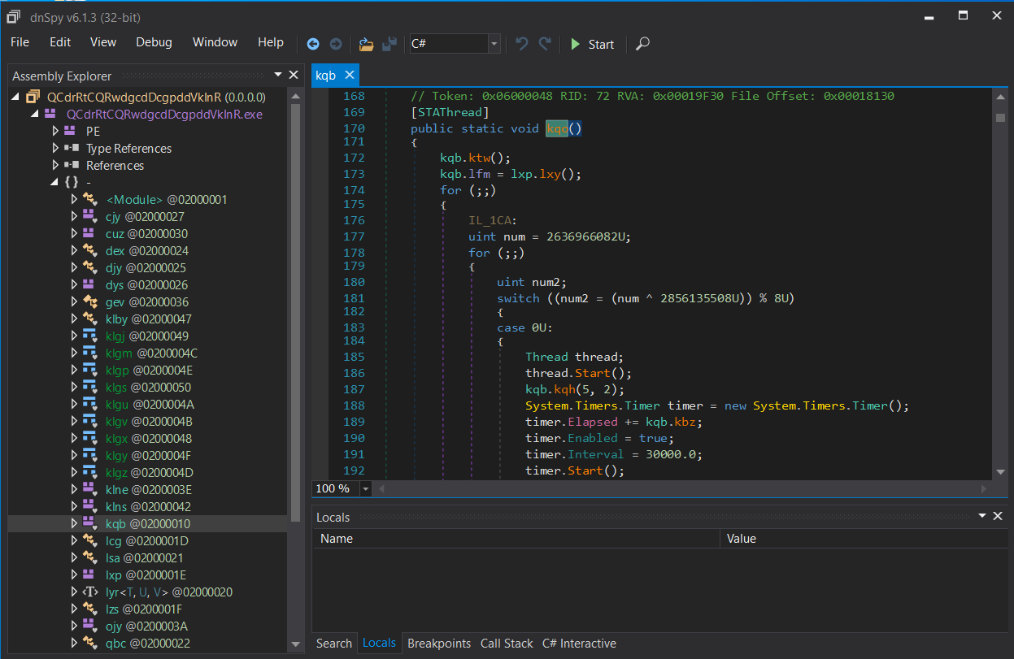Click the Undo arrow icon

tap(522, 44)
